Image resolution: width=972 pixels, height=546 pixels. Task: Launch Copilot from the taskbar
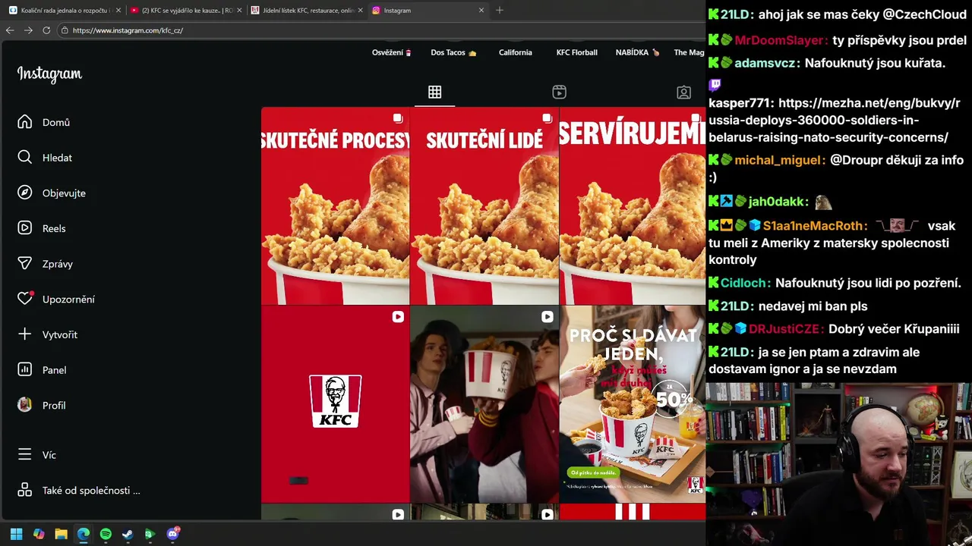pyautogui.click(x=39, y=534)
